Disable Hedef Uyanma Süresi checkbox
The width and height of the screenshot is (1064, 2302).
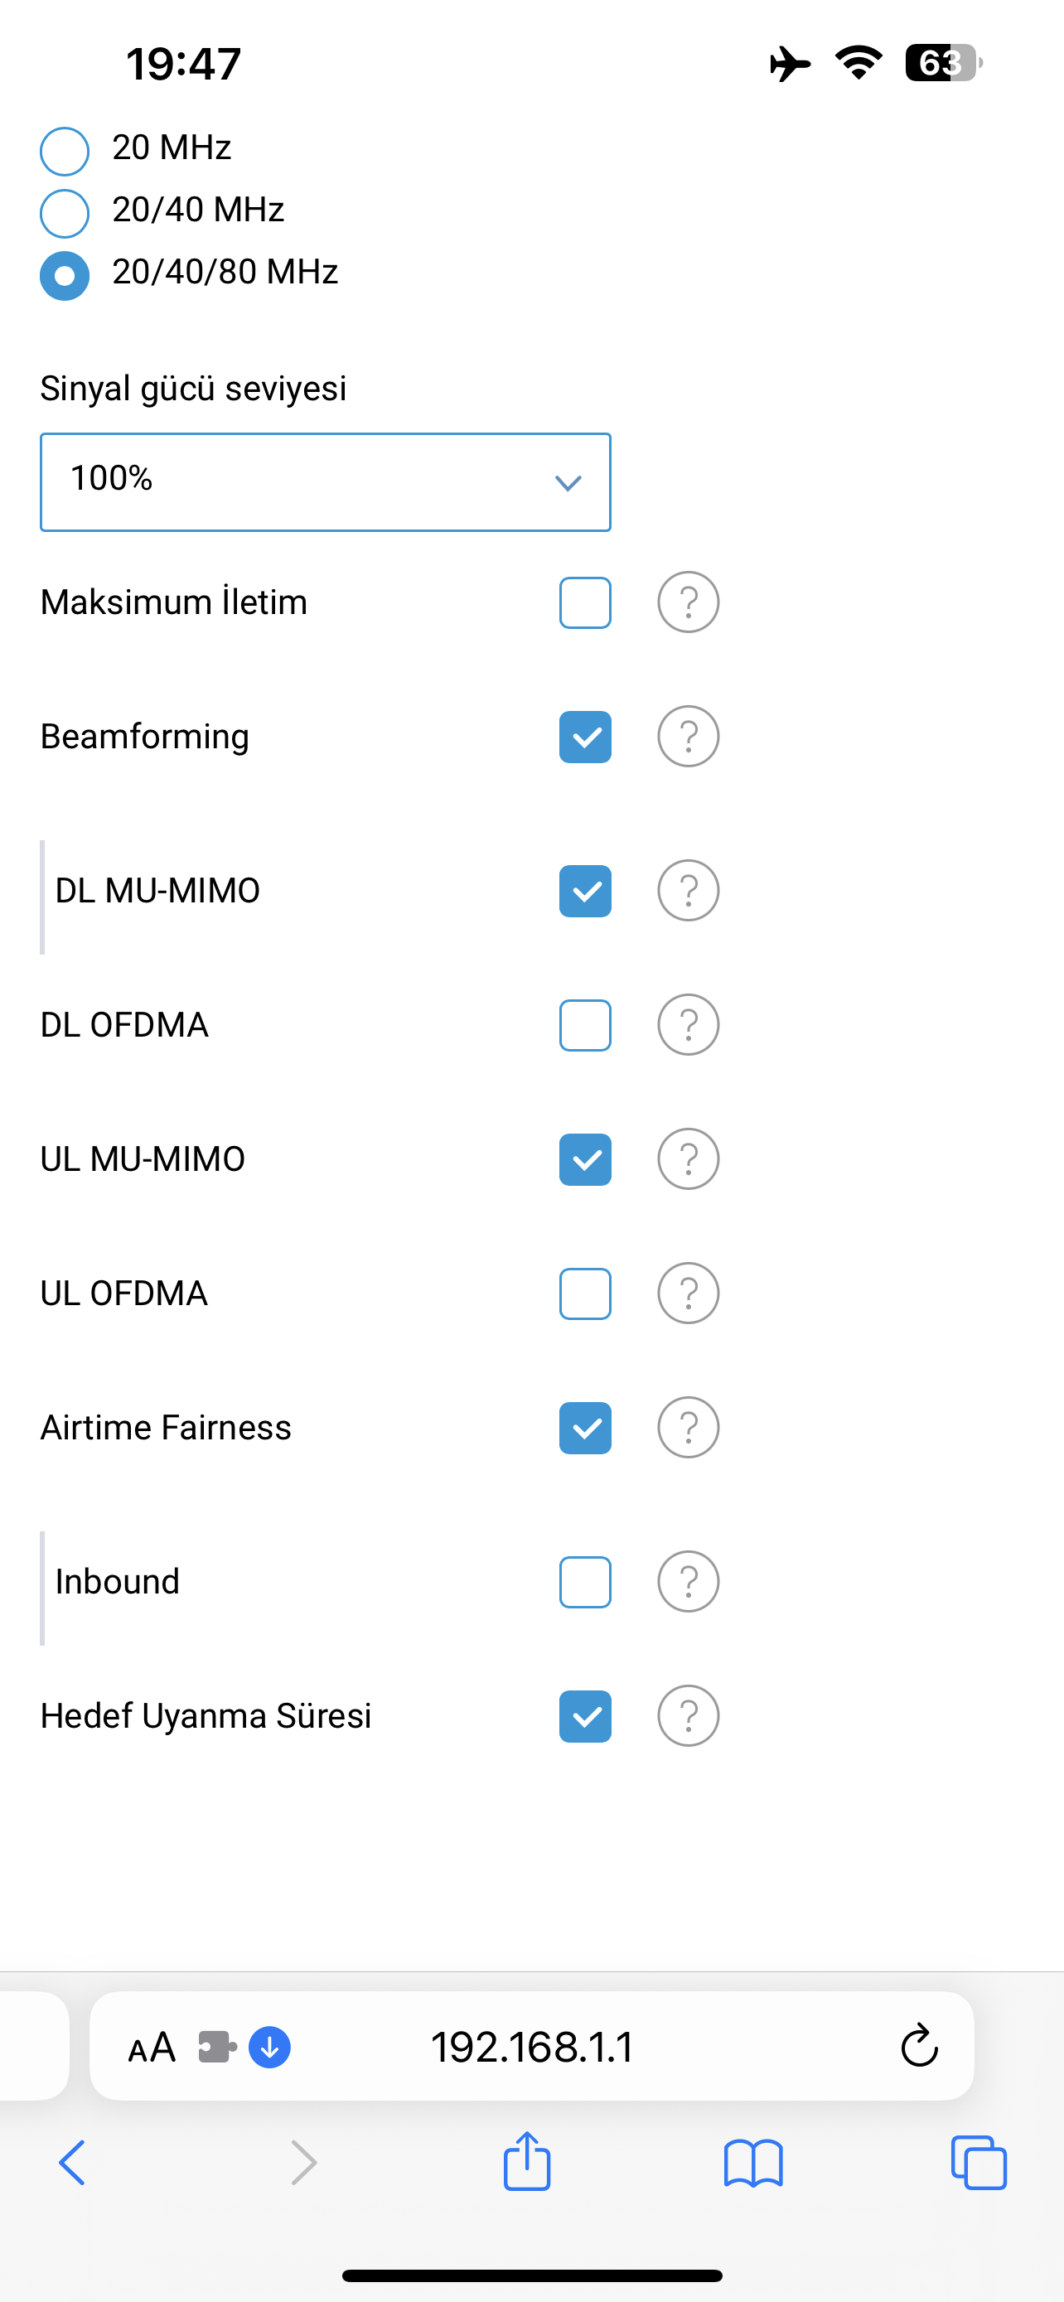point(585,1717)
